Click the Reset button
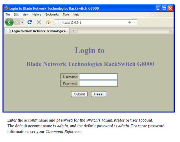Viewport: 180px width, 142px height. point(98,94)
